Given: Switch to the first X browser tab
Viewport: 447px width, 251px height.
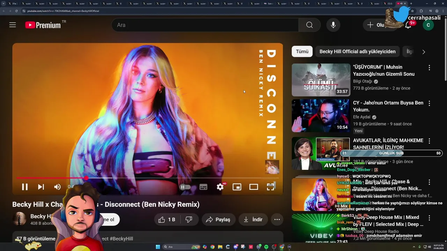Looking at the screenshot, I should [x=14, y=3].
